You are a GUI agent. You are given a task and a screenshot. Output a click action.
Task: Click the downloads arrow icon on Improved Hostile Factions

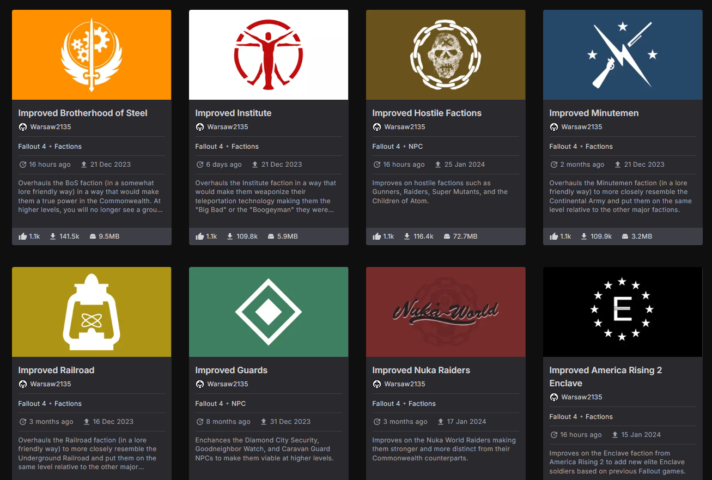pos(407,236)
